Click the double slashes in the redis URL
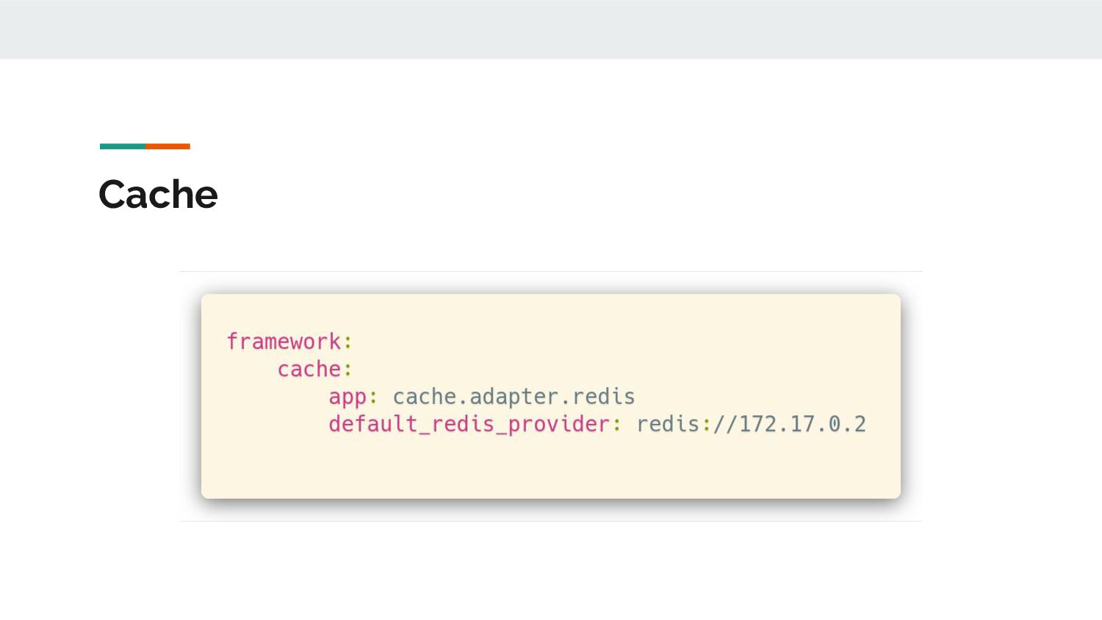1102x620 pixels. pyautogui.click(x=725, y=424)
